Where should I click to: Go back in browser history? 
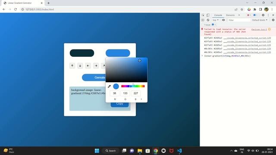[x=4, y=9]
